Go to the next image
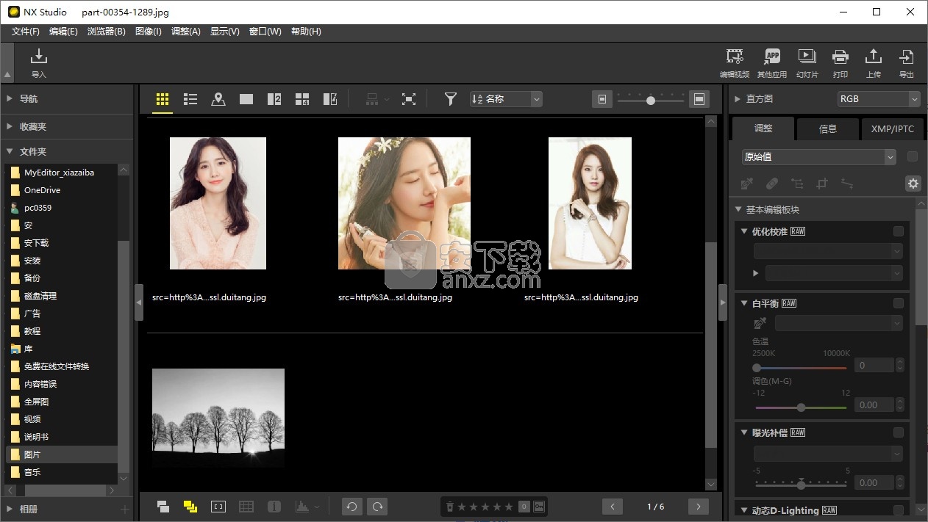The image size is (928, 522). point(698,507)
